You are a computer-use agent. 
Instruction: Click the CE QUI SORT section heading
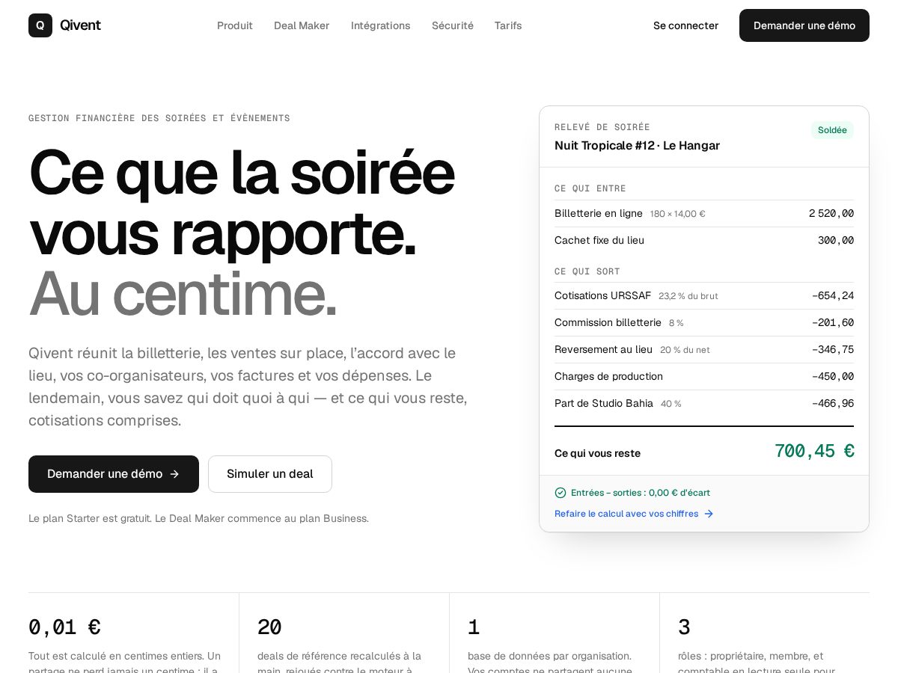tap(587, 271)
